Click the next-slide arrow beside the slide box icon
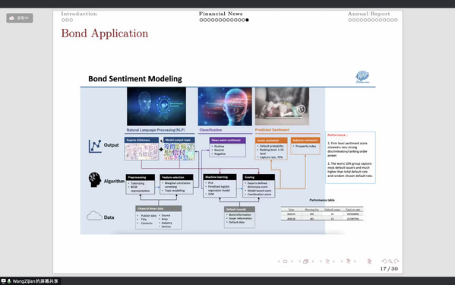Viewport: 455px width, 285px height. [292, 261]
